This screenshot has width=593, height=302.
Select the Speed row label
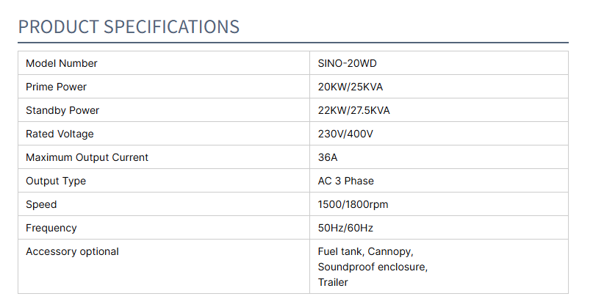[x=41, y=204]
